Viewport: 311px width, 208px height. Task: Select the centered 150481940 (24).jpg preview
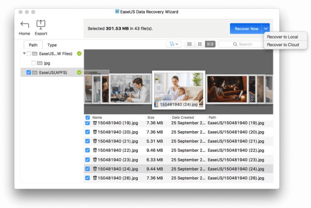pyautogui.click(x=178, y=90)
